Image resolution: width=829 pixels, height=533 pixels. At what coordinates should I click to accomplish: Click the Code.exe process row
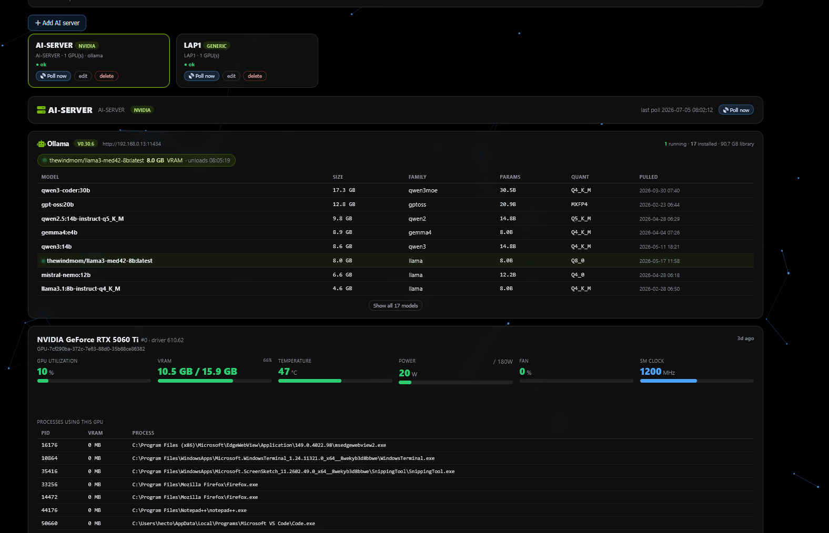pos(396,524)
